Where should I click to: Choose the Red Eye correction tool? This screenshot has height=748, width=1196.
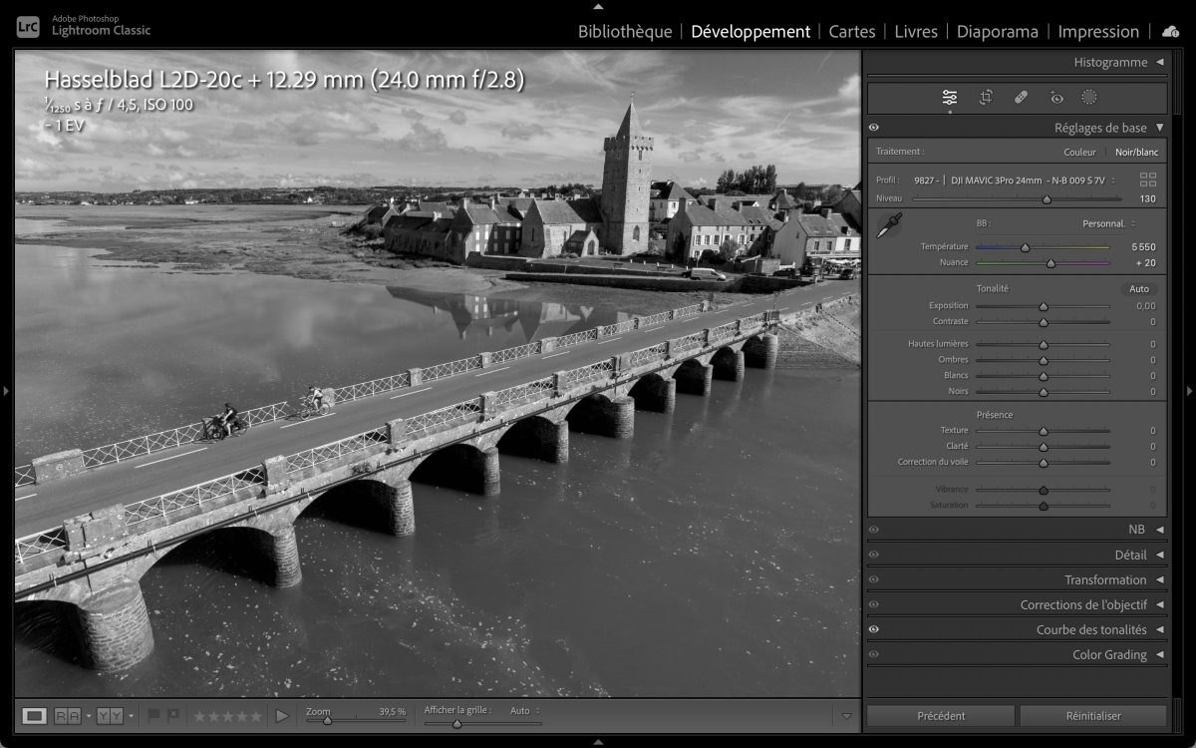tap(1056, 98)
